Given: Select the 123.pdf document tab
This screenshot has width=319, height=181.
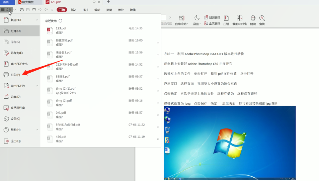Looking at the screenshot, I should 56,2.
